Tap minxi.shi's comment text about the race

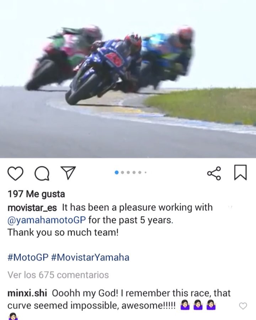[119, 299]
